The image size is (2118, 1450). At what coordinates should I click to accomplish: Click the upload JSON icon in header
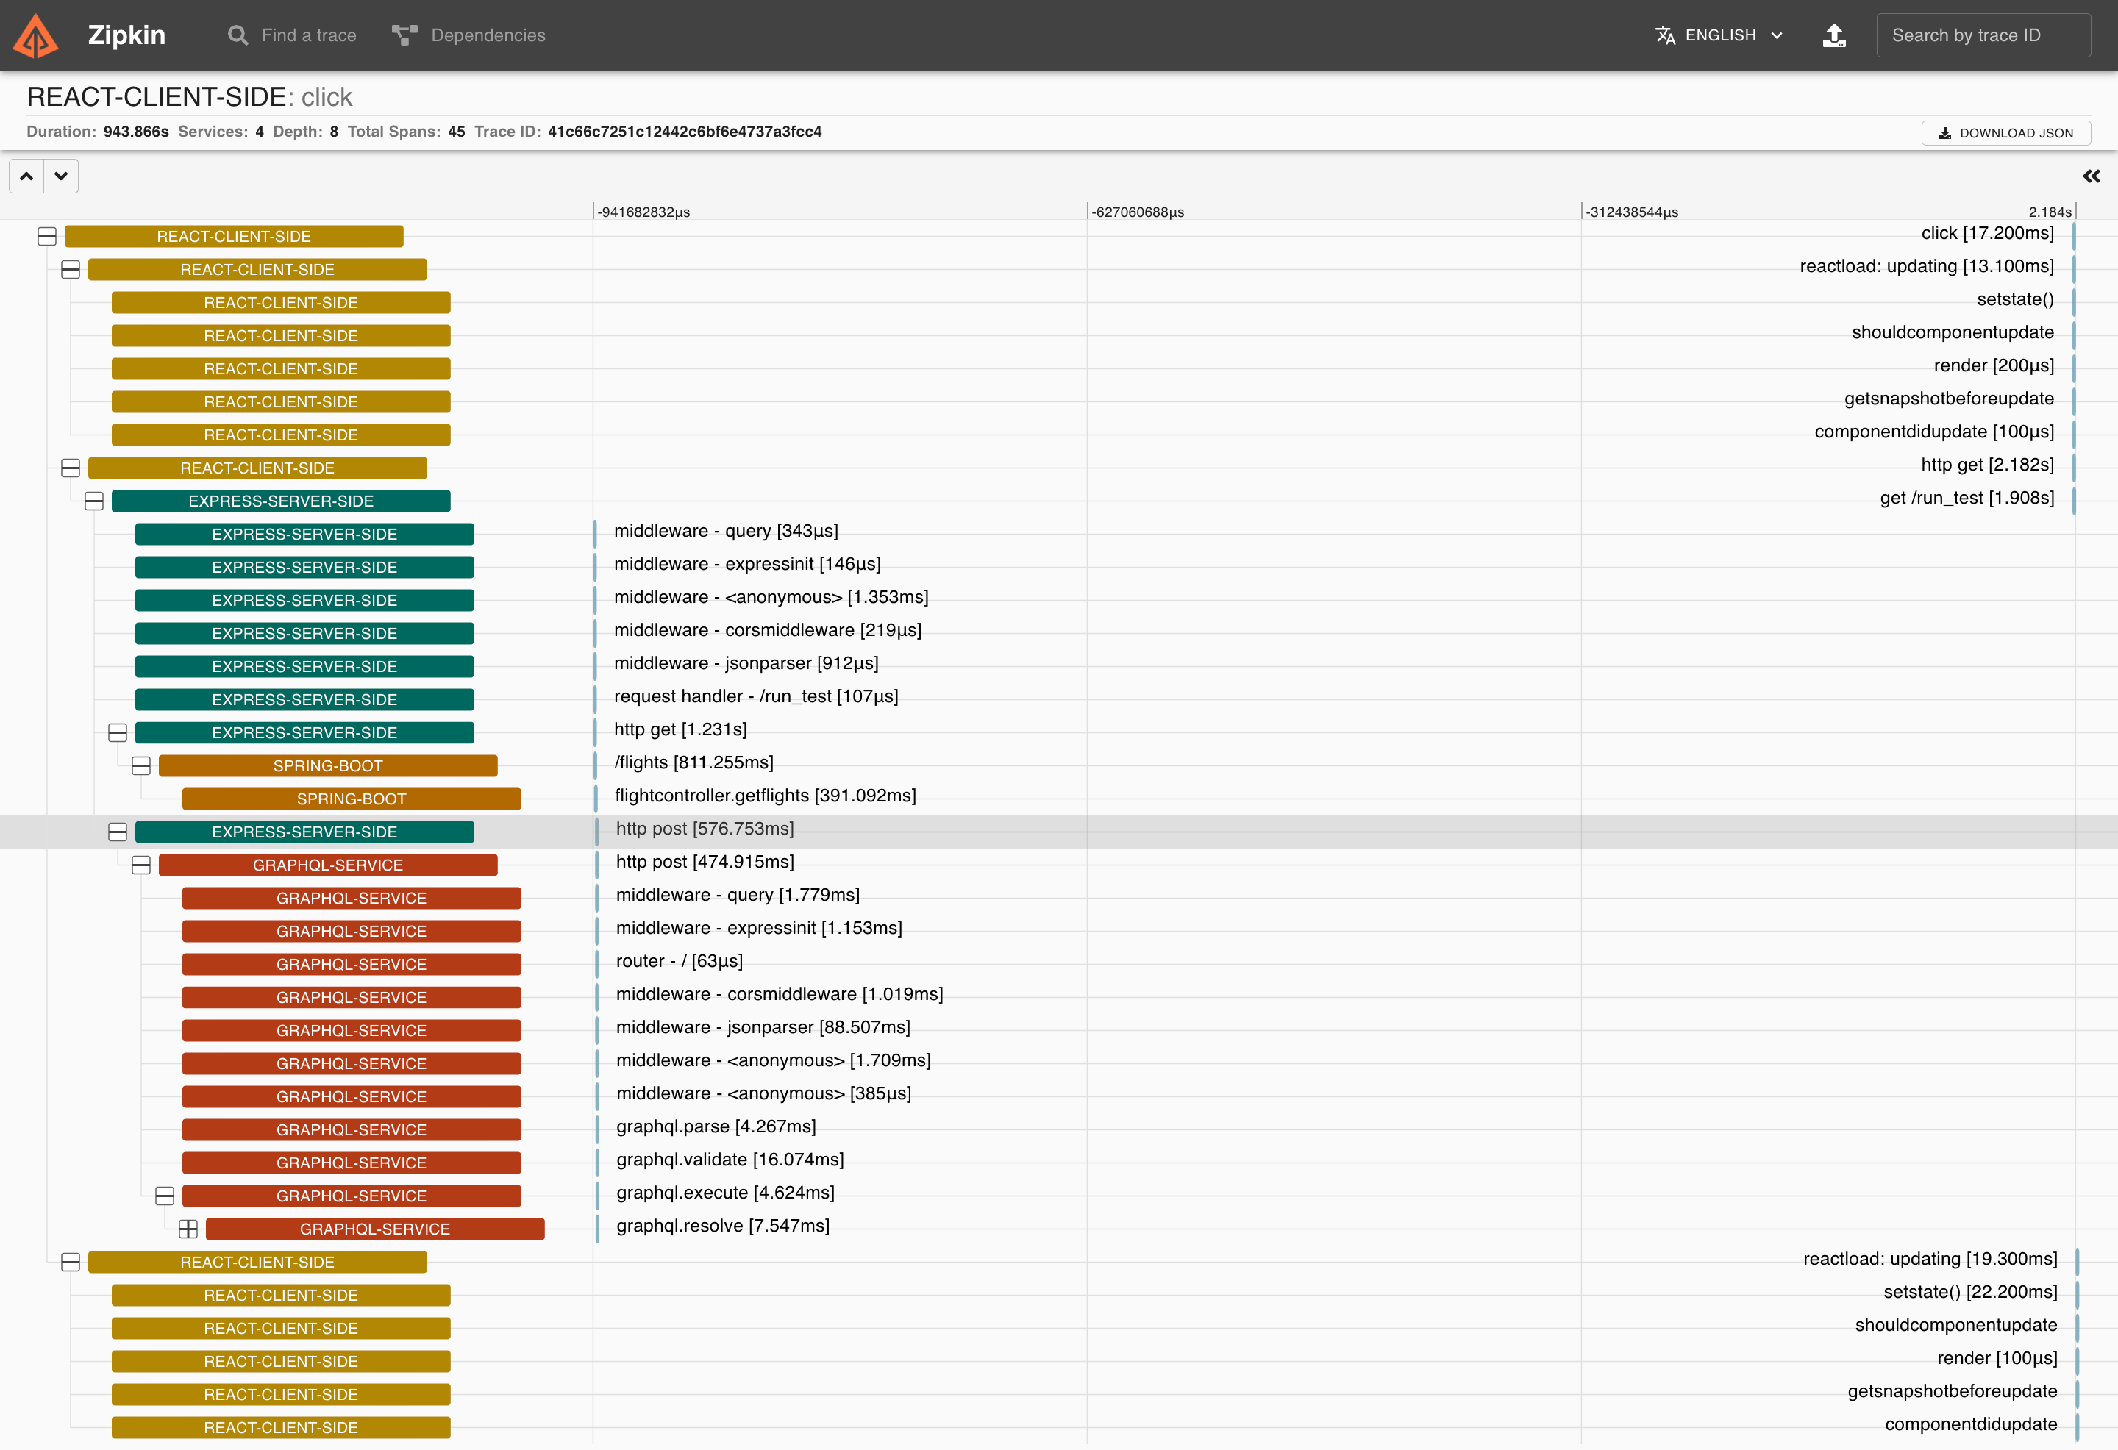pos(1833,35)
